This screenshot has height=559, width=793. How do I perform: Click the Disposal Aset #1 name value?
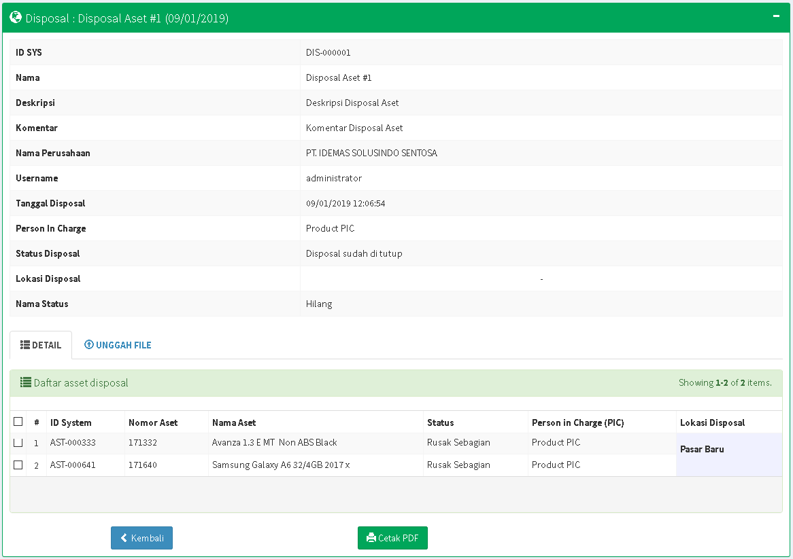pos(339,77)
